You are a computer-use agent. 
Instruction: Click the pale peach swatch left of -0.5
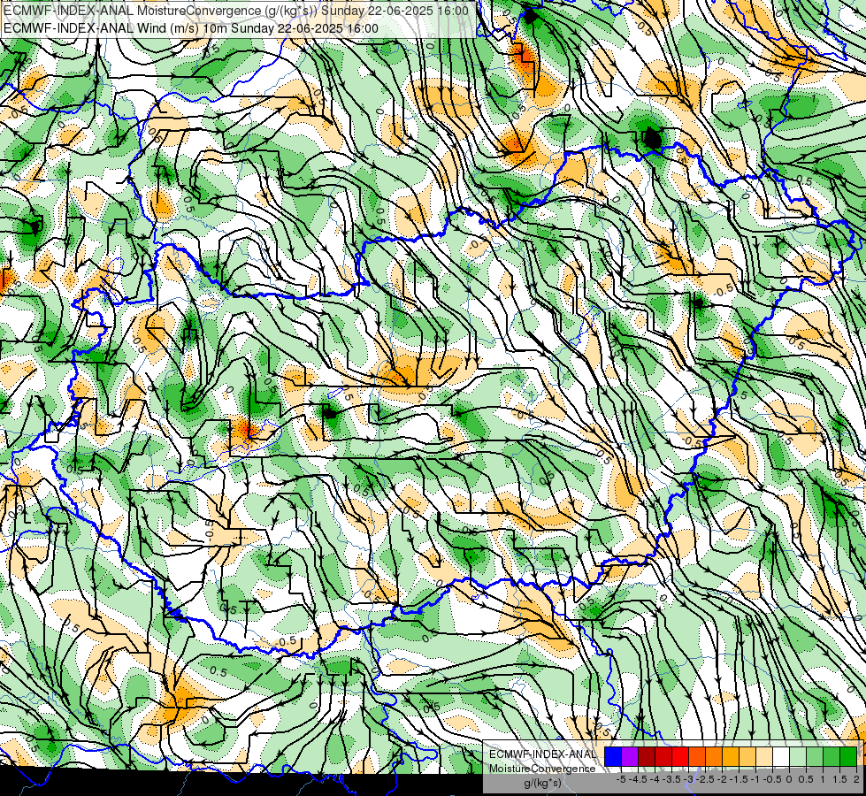tap(764, 756)
